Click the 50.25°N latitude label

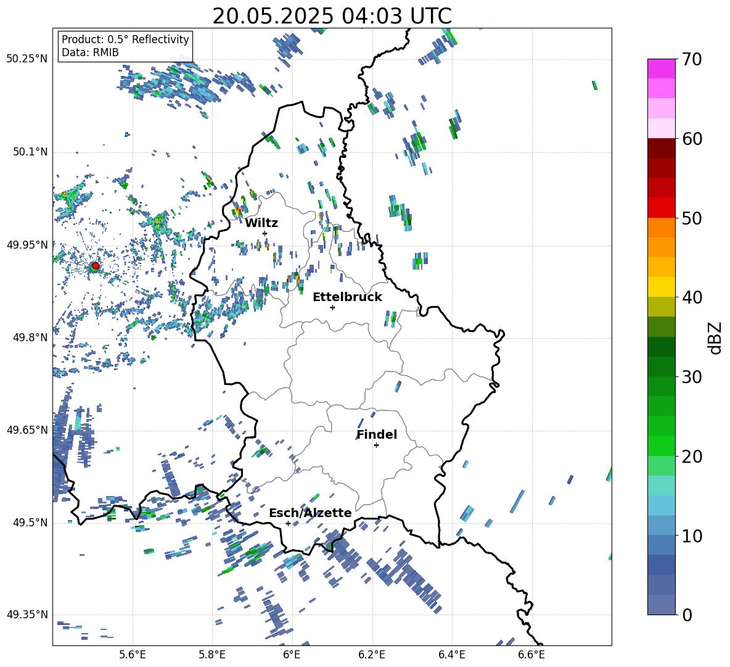pyautogui.click(x=27, y=59)
